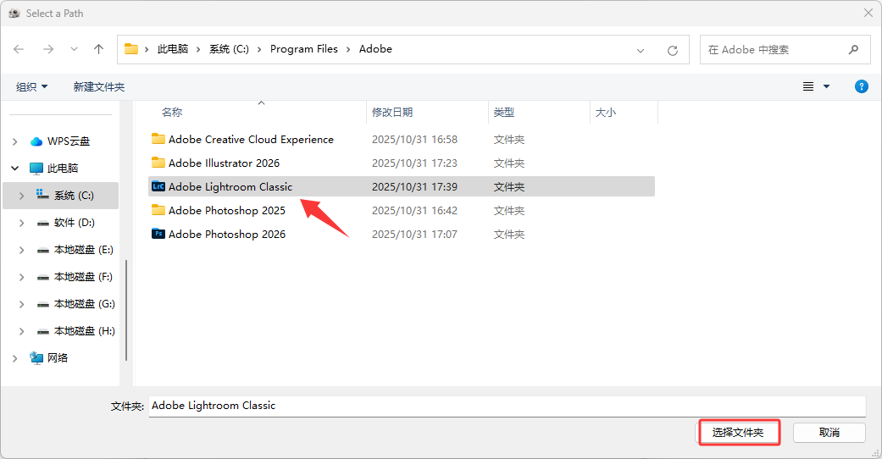Screen dimensions: 882x459
Task: Collapse 此电脑 tree node
Action: (15, 169)
